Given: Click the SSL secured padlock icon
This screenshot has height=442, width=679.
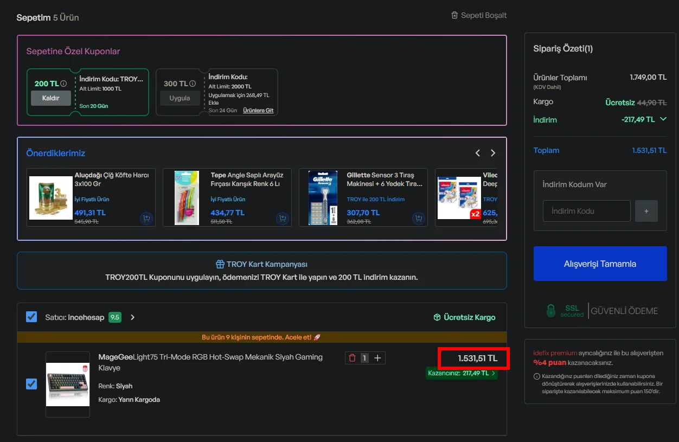Looking at the screenshot, I should [x=551, y=311].
